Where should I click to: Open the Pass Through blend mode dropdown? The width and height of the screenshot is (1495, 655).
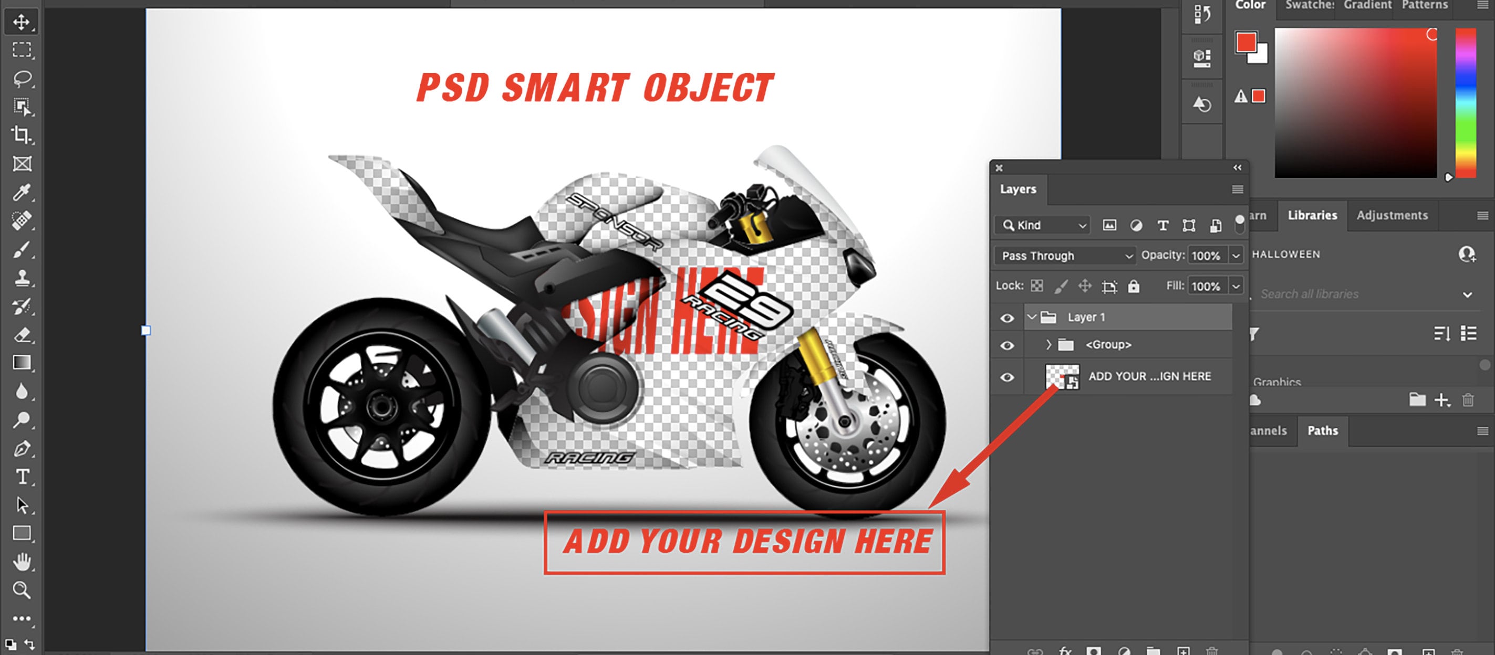click(x=1064, y=255)
